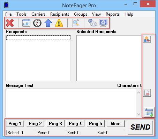
Task: Click the NotePager Pro title bar app icon
Action: click(x=6, y=5)
